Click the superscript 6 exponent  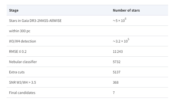pos(126,19)
